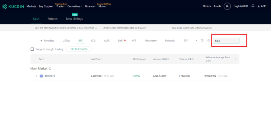Open the filter settings sliders icon
The width and height of the screenshot is (271, 115).
pyautogui.click(x=209, y=41)
